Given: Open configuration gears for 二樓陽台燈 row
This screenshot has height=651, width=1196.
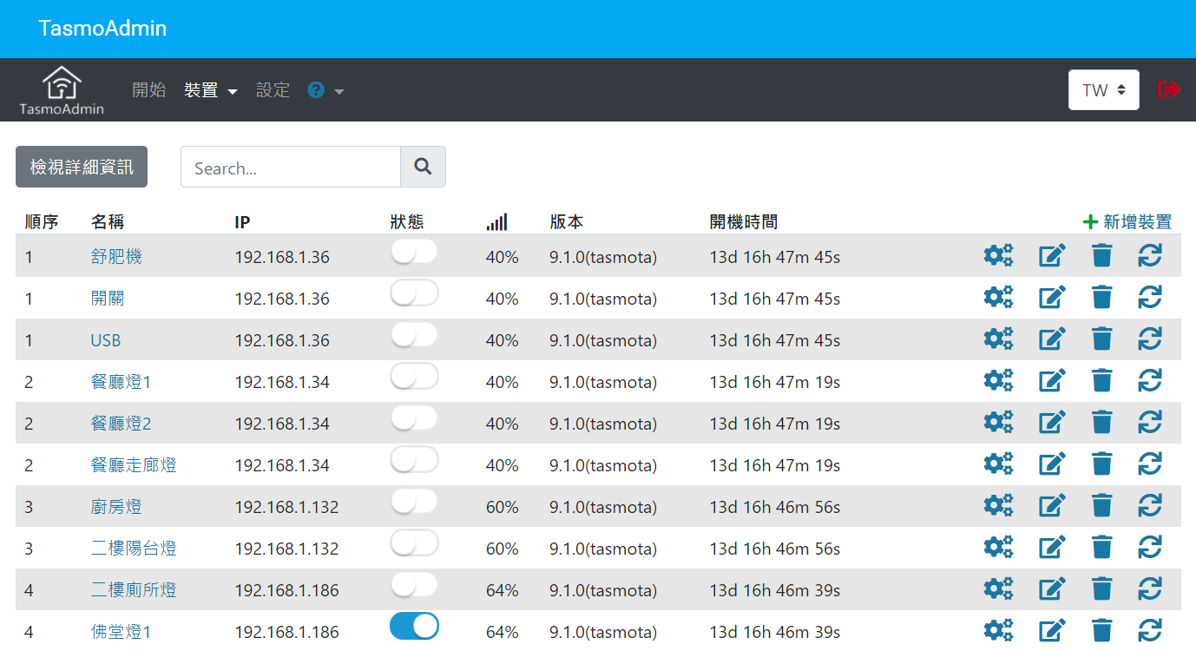Looking at the screenshot, I should pyautogui.click(x=998, y=547).
